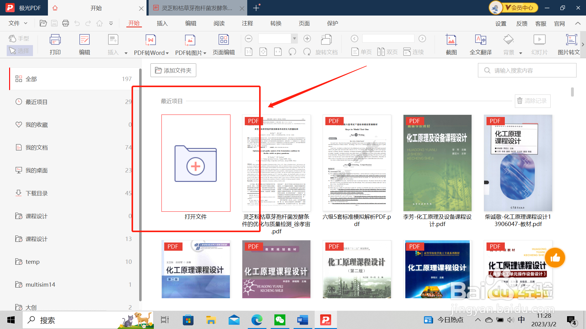
Task: Open the PDF转Word conversion tool
Action: tap(150, 44)
